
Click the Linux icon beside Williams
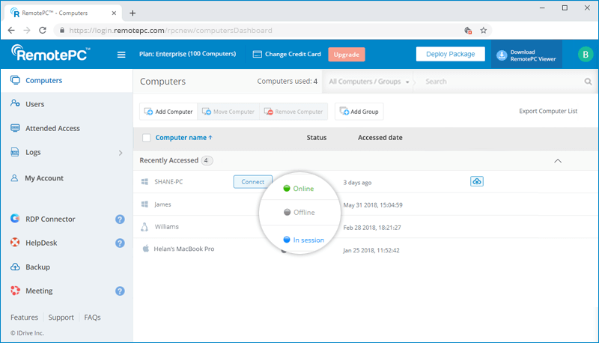(145, 227)
